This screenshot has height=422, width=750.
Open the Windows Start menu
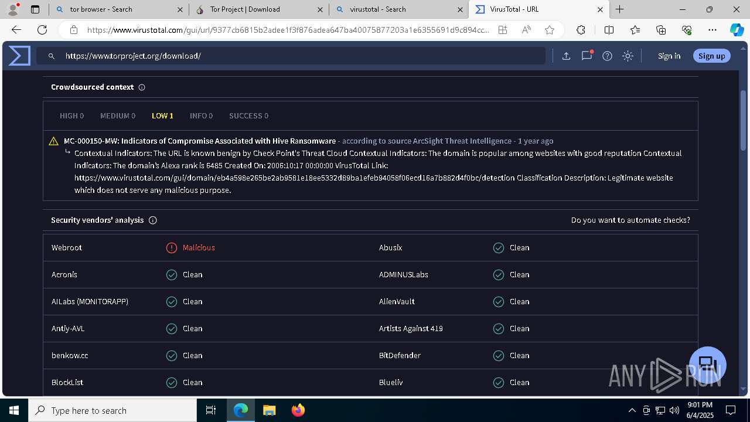pos(14,410)
